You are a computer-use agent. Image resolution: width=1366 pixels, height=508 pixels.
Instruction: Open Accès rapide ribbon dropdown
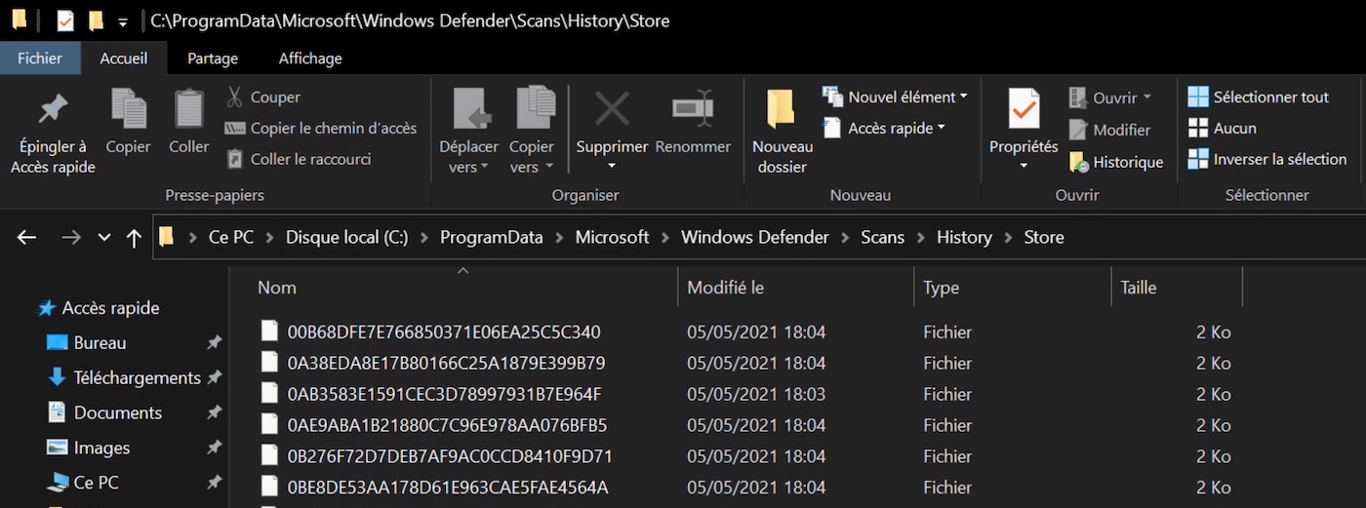885,128
